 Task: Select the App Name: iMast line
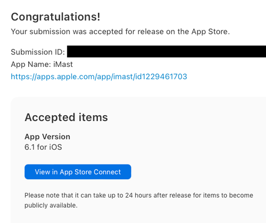point(42,64)
